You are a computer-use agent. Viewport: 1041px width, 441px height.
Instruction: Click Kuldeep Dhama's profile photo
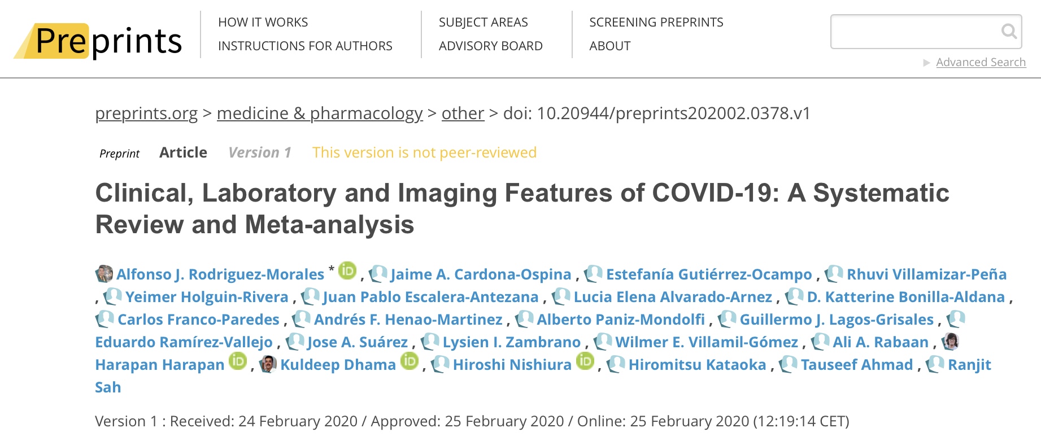(268, 364)
